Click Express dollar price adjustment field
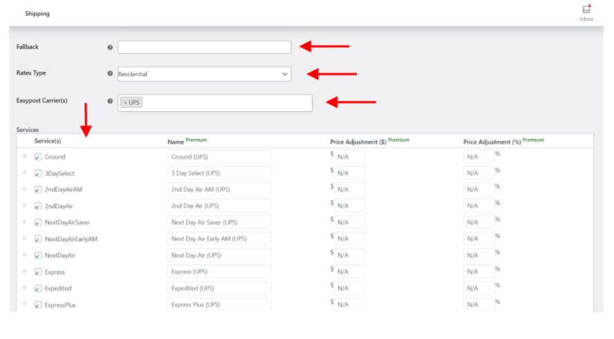614x339 pixels. click(x=349, y=272)
